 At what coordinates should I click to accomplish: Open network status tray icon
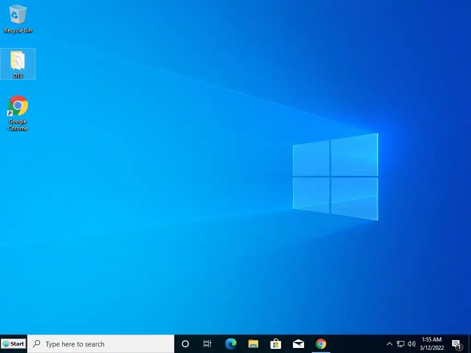pos(401,344)
